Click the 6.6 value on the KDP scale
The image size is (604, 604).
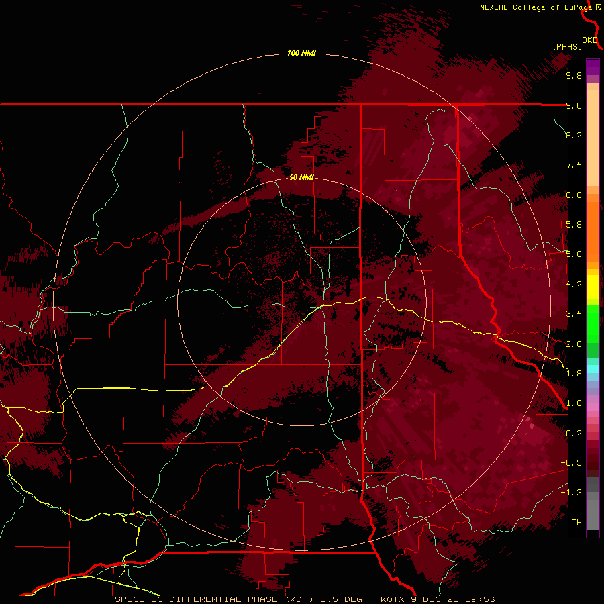click(574, 195)
